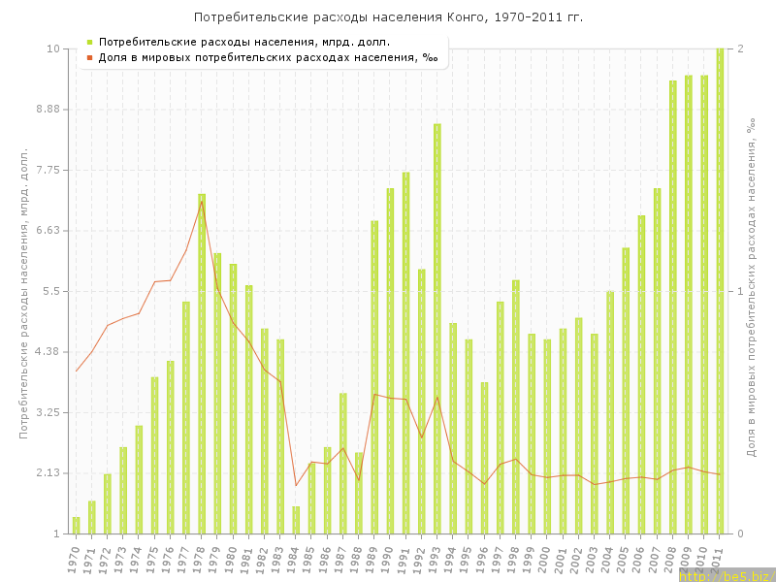
Task: Click the 1970 label on the x-axis
Action: 74,560
